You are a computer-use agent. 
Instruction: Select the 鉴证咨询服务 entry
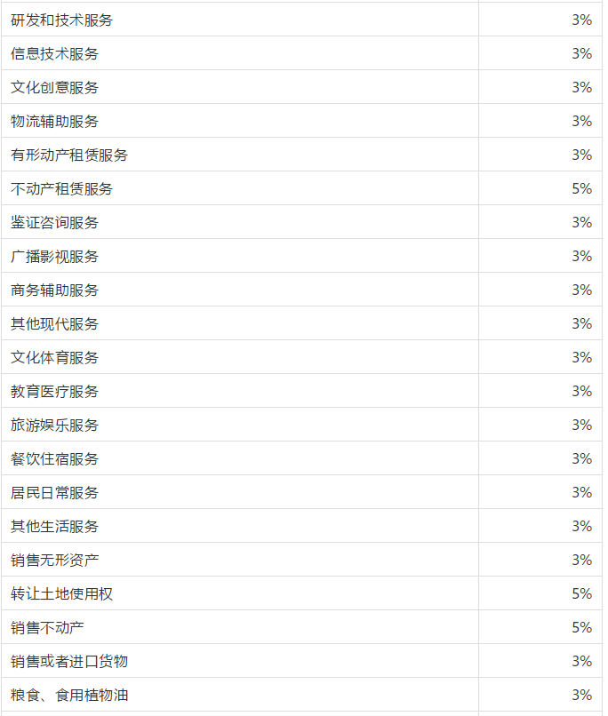(55, 222)
